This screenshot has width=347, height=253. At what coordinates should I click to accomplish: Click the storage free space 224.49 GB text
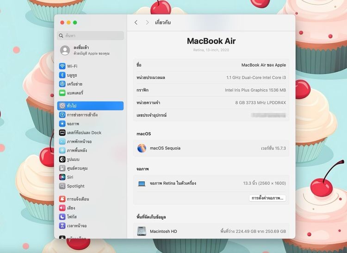[x=253, y=231]
